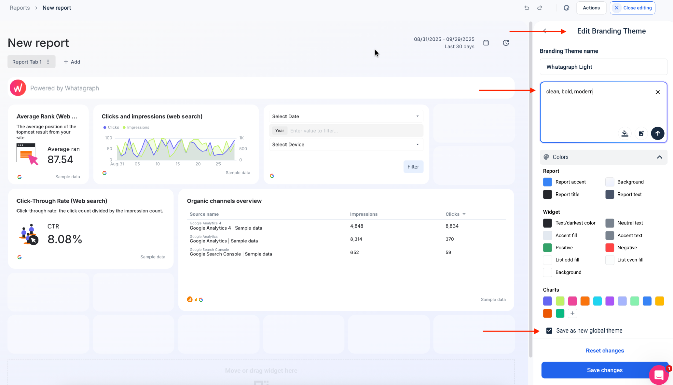Open the Report Tab 1 options menu
Viewport: 673px width, 385px height.
click(48, 62)
